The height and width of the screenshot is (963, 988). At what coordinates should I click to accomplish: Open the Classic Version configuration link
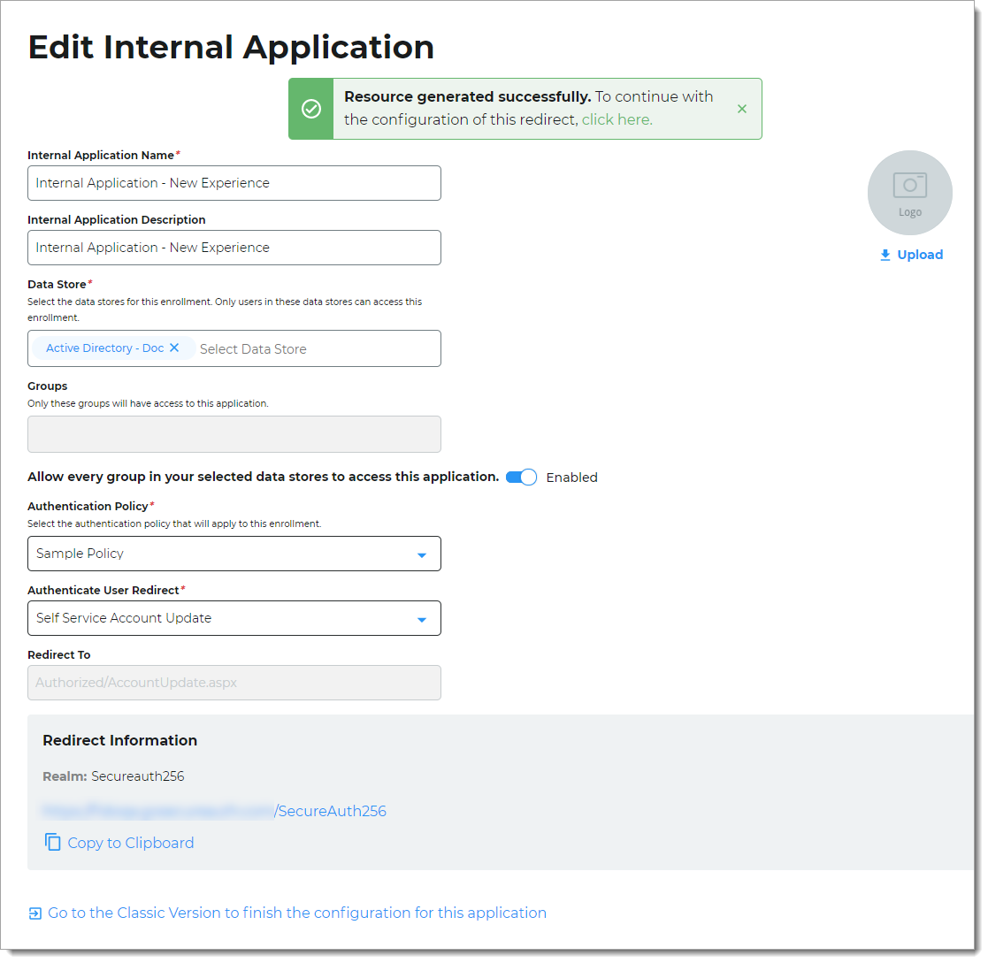pos(296,912)
